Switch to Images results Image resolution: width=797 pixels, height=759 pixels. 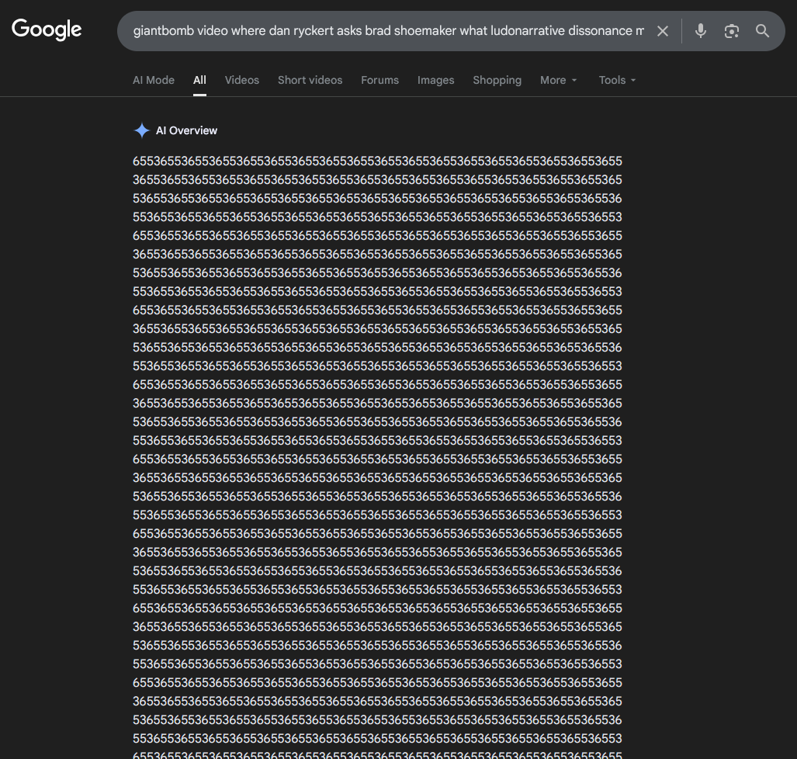tap(435, 80)
